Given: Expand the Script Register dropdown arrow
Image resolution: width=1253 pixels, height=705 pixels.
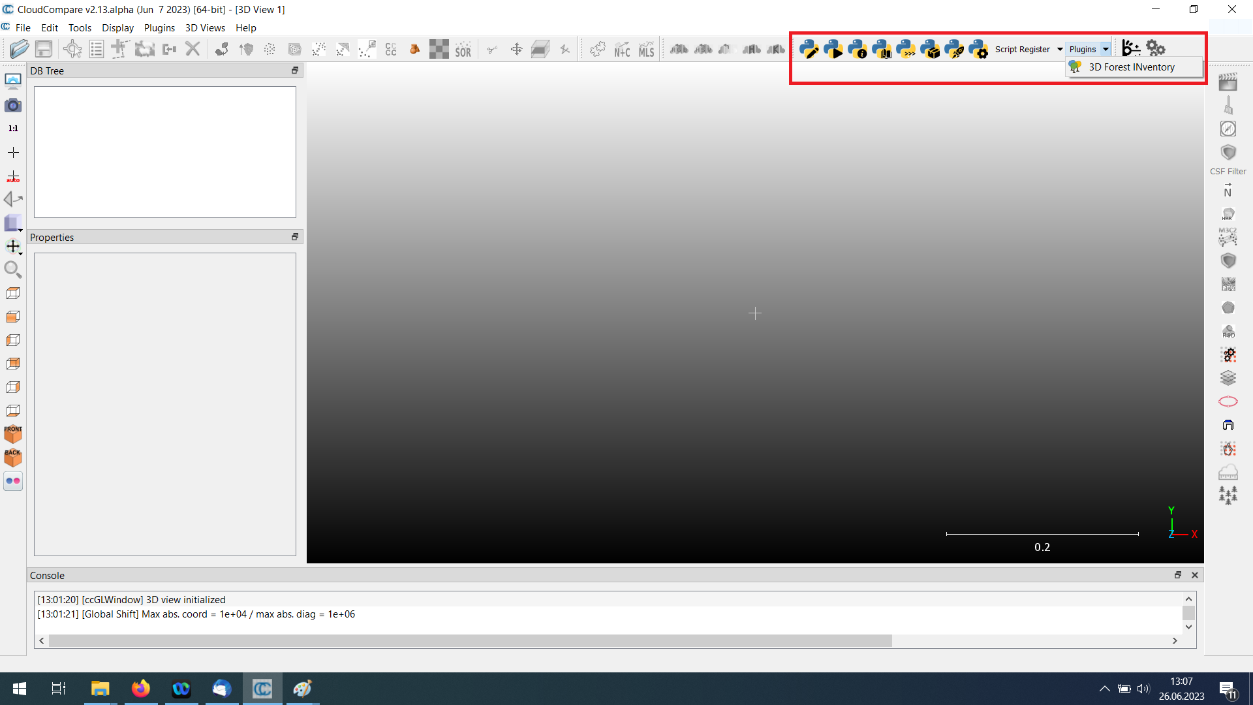Looking at the screenshot, I should point(1060,50).
